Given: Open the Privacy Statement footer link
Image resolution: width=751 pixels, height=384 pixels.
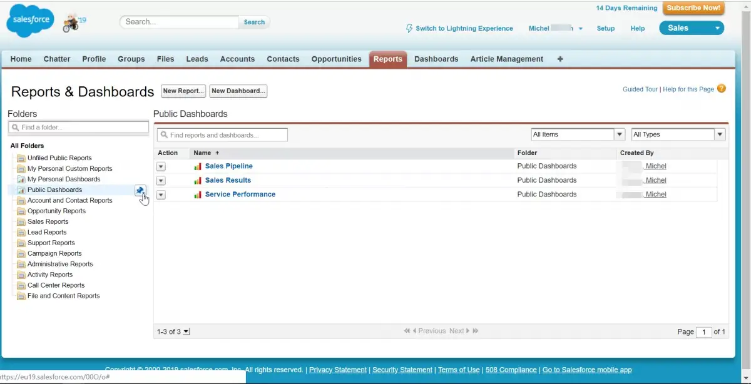Looking at the screenshot, I should tap(337, 370).
